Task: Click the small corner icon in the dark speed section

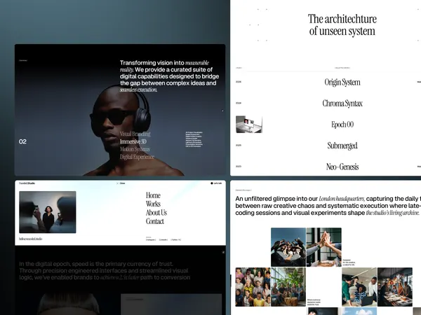Action: point(223,252)
